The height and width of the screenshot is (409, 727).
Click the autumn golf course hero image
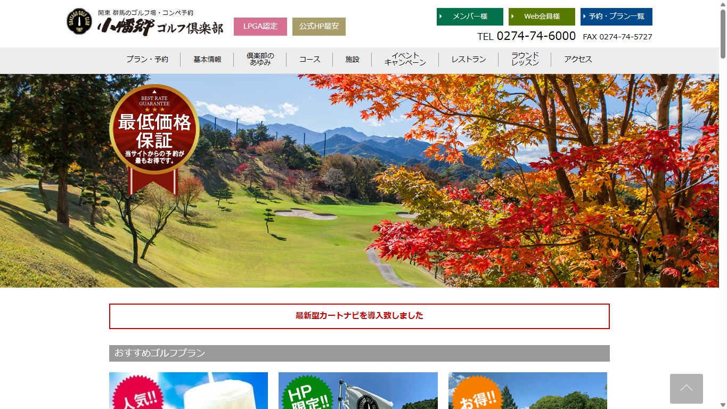[x=360, y=181]
